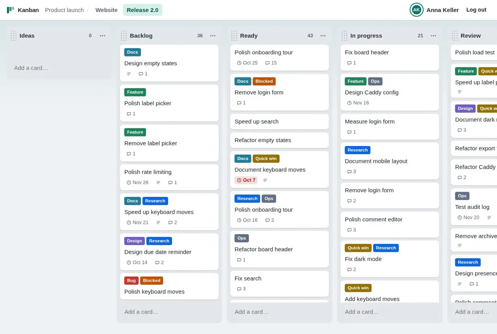Add a card to the Ideas column

click(x=59, y=68)
